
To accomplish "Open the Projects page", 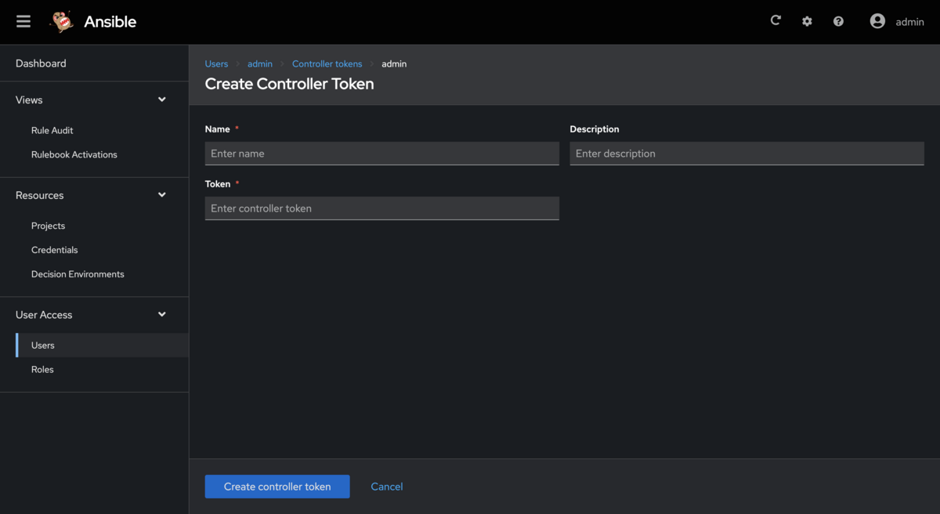I will click(x=48, y=226).
